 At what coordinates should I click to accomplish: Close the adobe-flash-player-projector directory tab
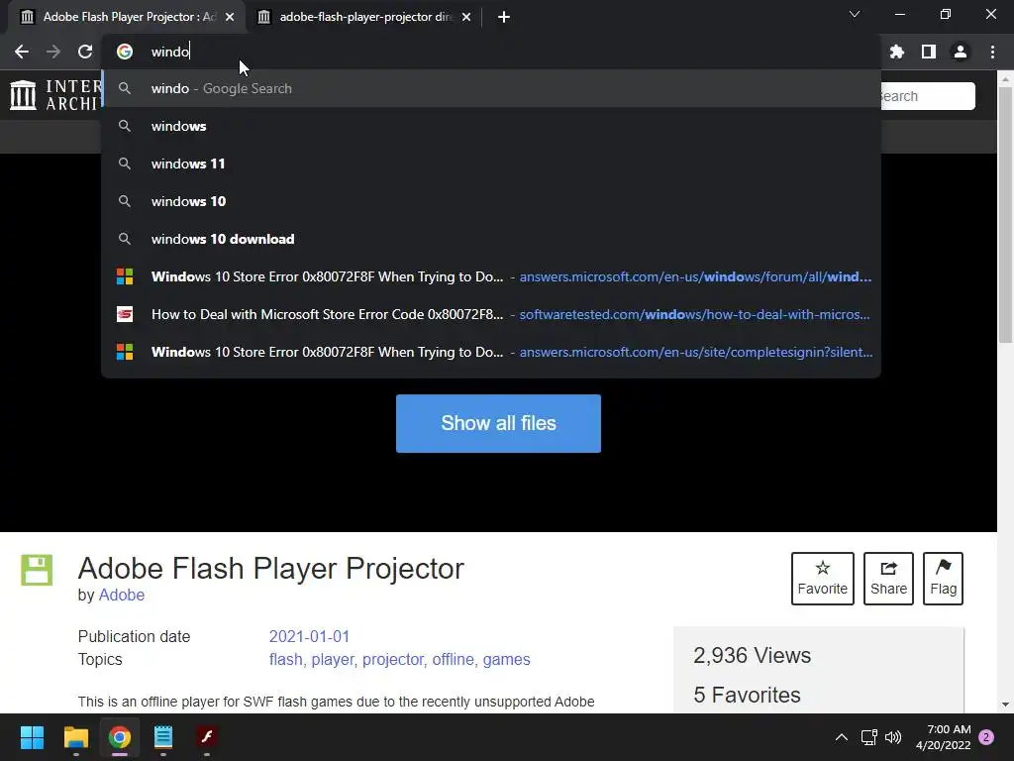click(x=466, y=17)
